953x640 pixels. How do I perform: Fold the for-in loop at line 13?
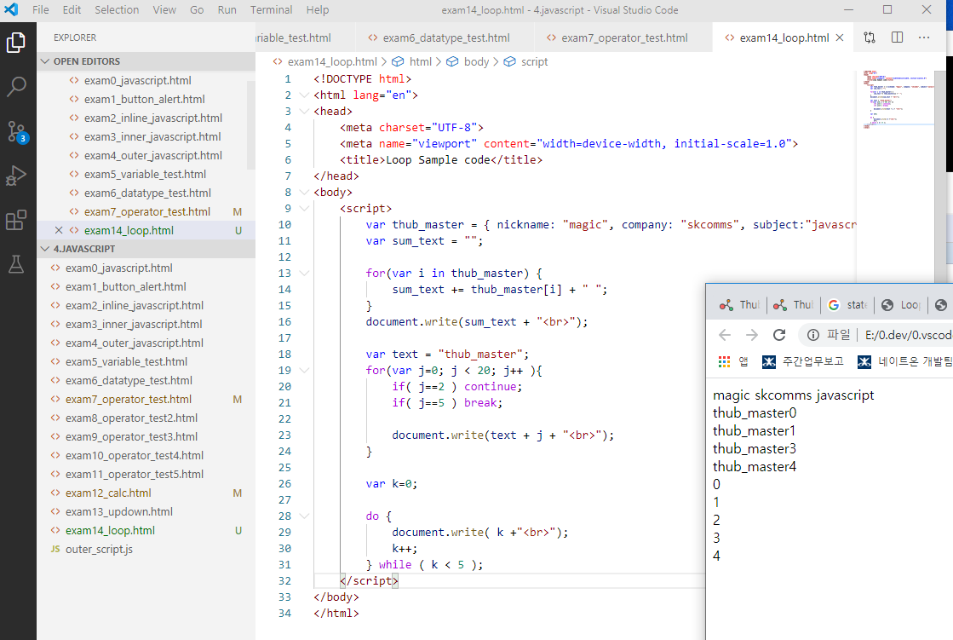(x=304, y=274)
